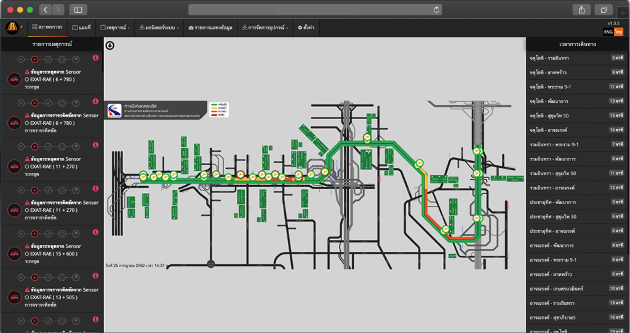Viewport: 630px width, 333px height.
Task: Click the info icon on the 13 + 505 event
Action: [95, 276]
